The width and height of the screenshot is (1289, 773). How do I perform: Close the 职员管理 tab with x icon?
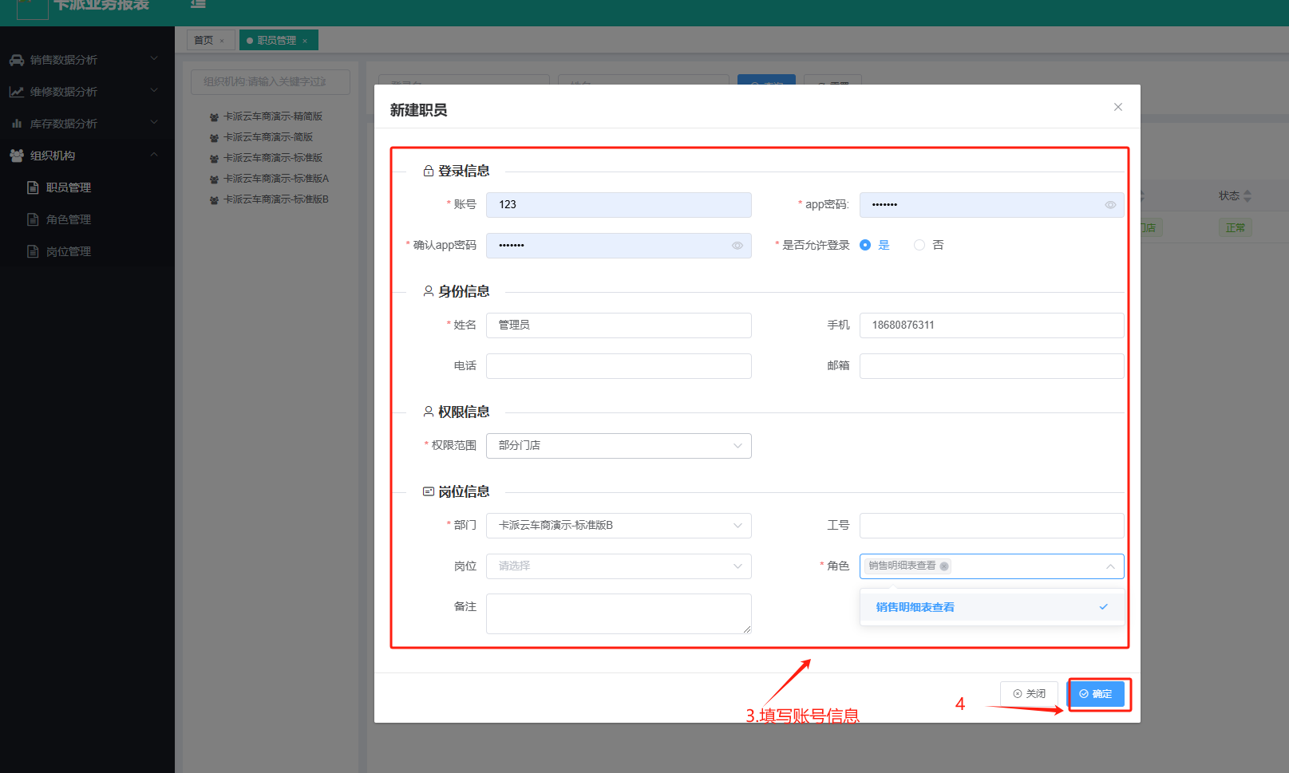pyautogui.click(x=305, y=41)
